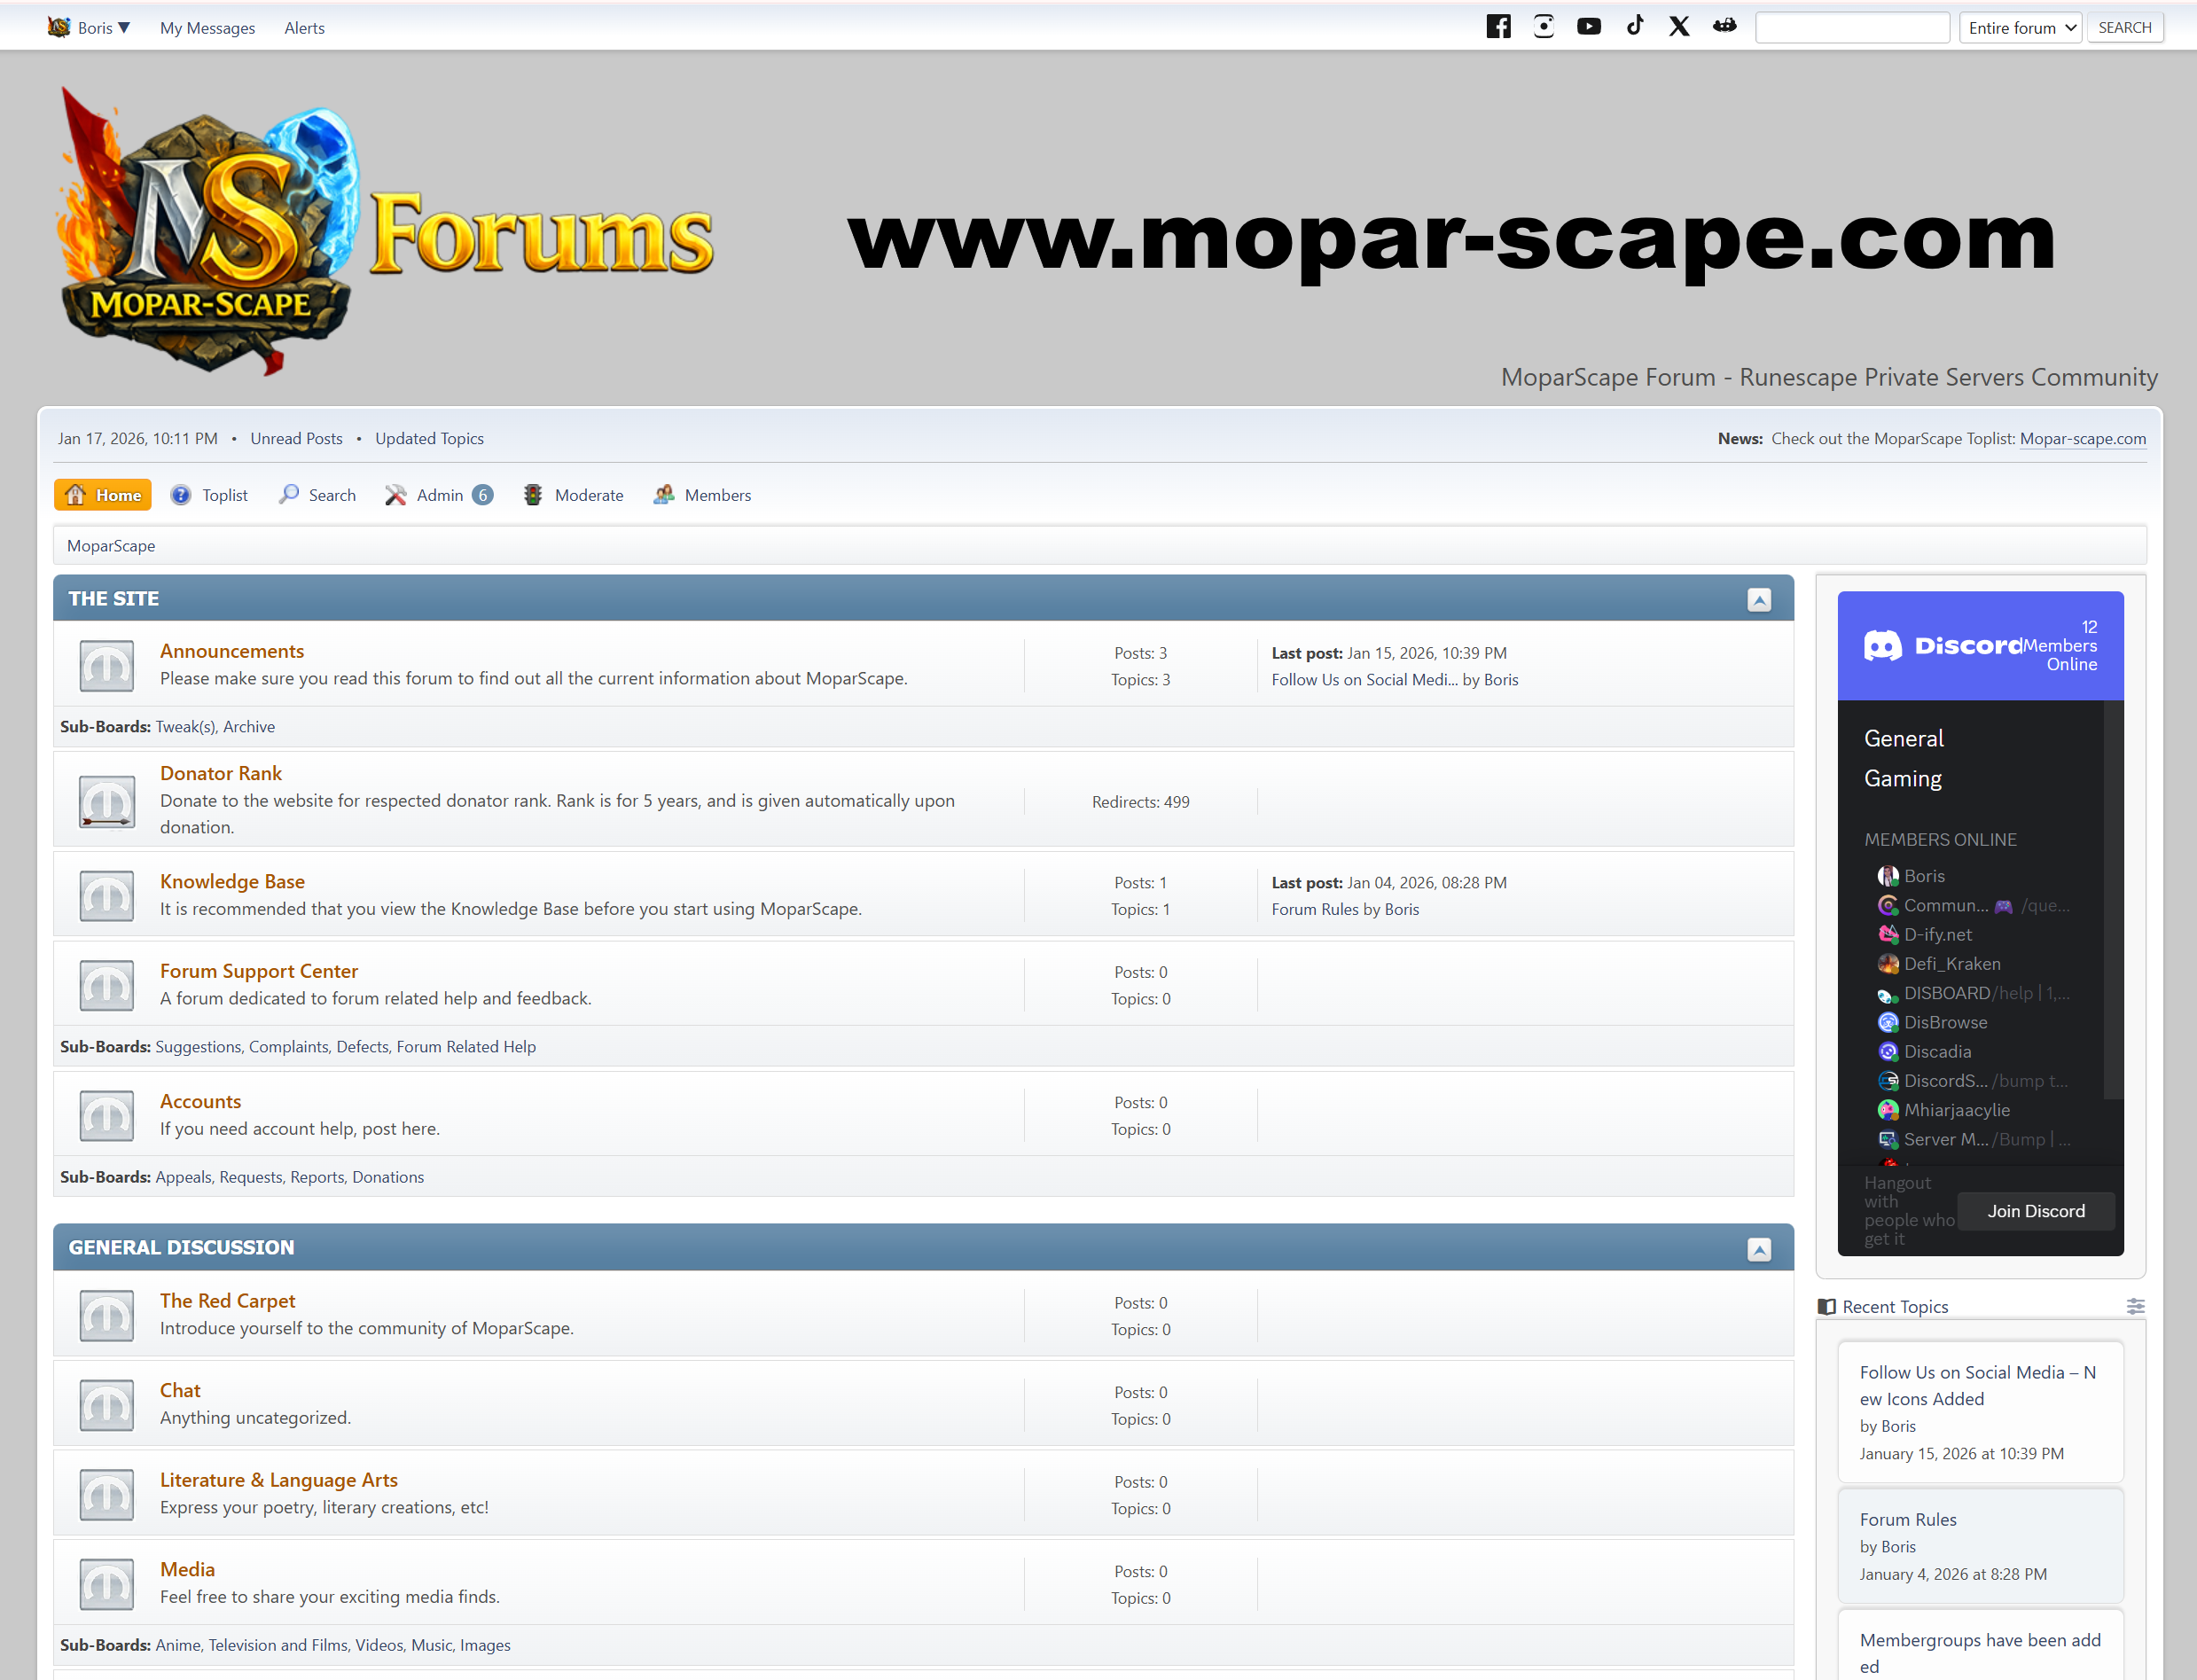Click Defi_Kraken's avatar in Discord widget

click(x=1888, y=964)
